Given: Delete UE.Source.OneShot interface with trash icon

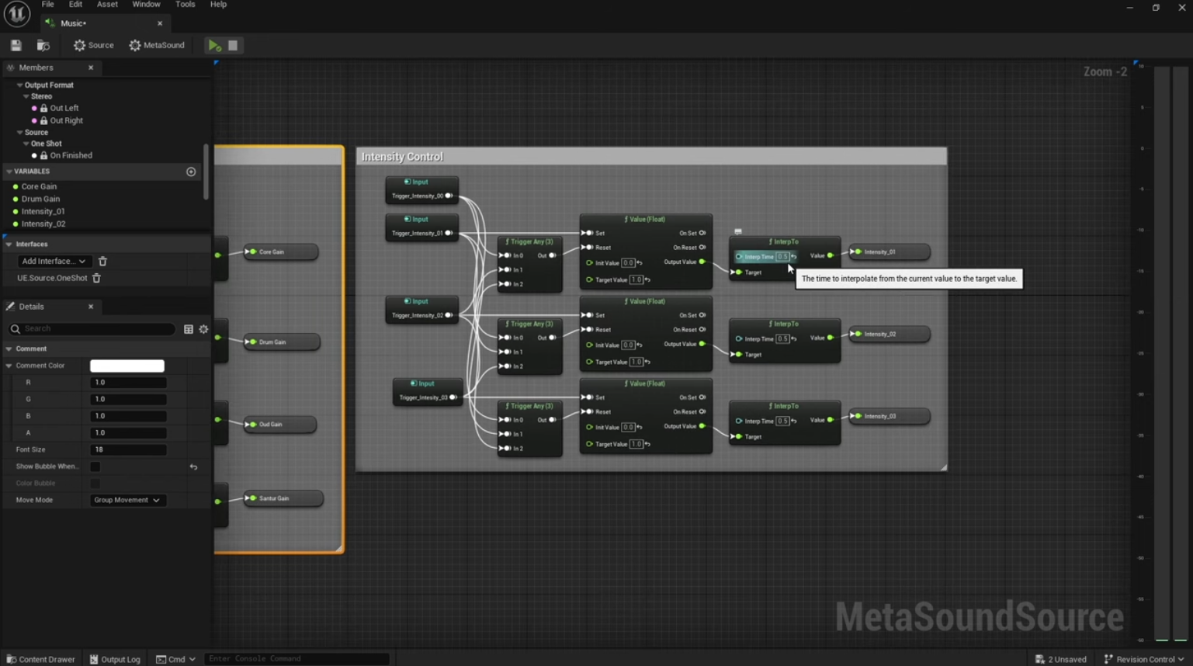Looking at the screenshot, I should tap(97, 278).
